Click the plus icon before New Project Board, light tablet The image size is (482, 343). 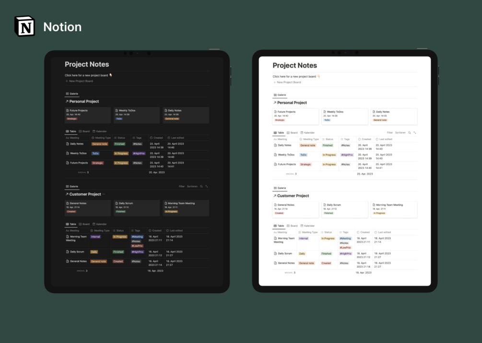(274, 83)
